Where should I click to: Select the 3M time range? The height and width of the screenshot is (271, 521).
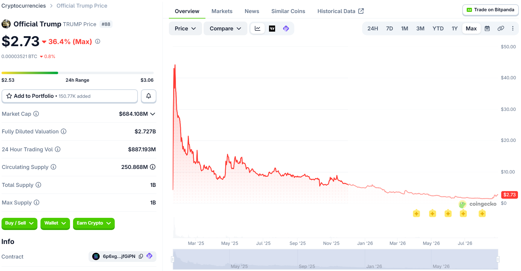click(420, 29)
